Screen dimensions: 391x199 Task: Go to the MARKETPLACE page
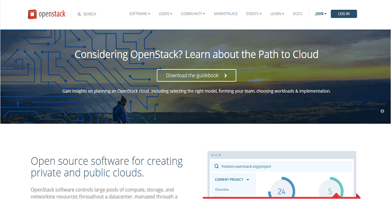coord(225,14)
